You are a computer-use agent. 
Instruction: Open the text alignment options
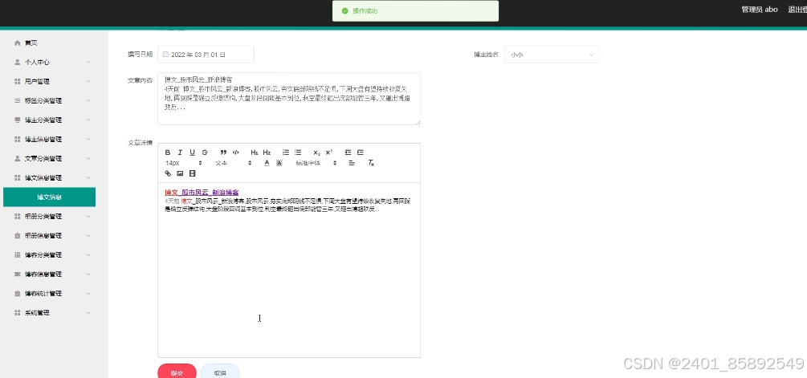[352, 163]
